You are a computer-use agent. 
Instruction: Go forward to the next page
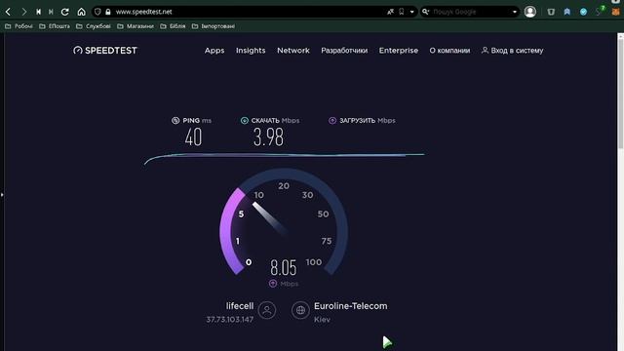coord(23,12)
